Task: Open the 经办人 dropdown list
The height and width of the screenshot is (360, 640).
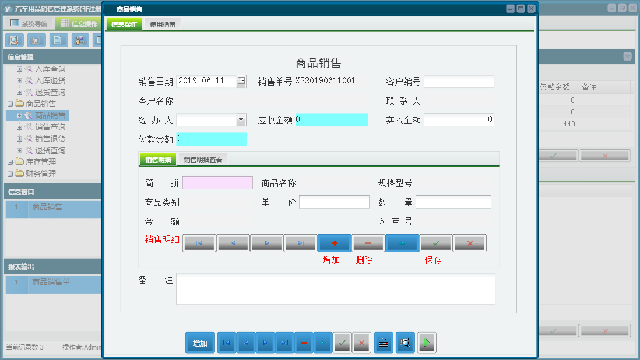Action: point(241,119)
